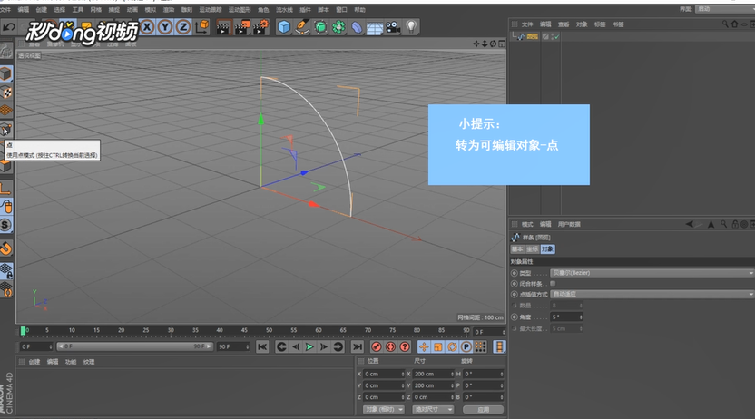Click 角度 field showing 5°
Viewport: 755px width, 419px height.
566,317
